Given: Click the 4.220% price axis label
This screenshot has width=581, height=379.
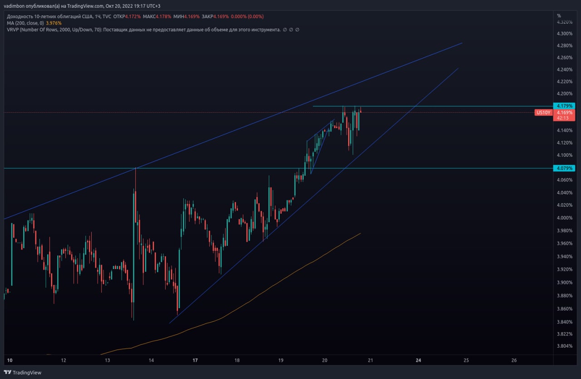Looking at the screenshot, I should (564, 81).
